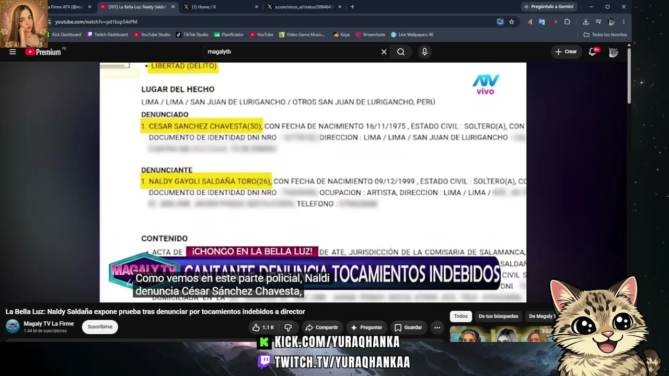Start voice search with the microphone
The height and width of the screenshot is (376, 669).
tap(424, 52)
